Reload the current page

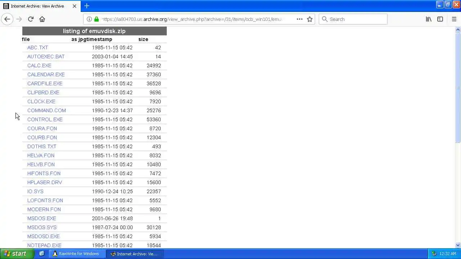click(31, 19)
